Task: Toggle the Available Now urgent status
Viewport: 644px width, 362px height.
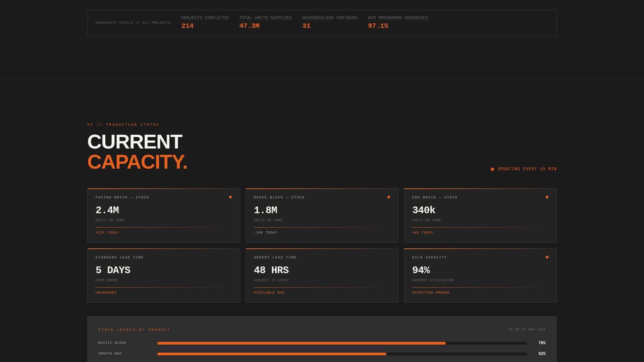Action: (269, 292)
